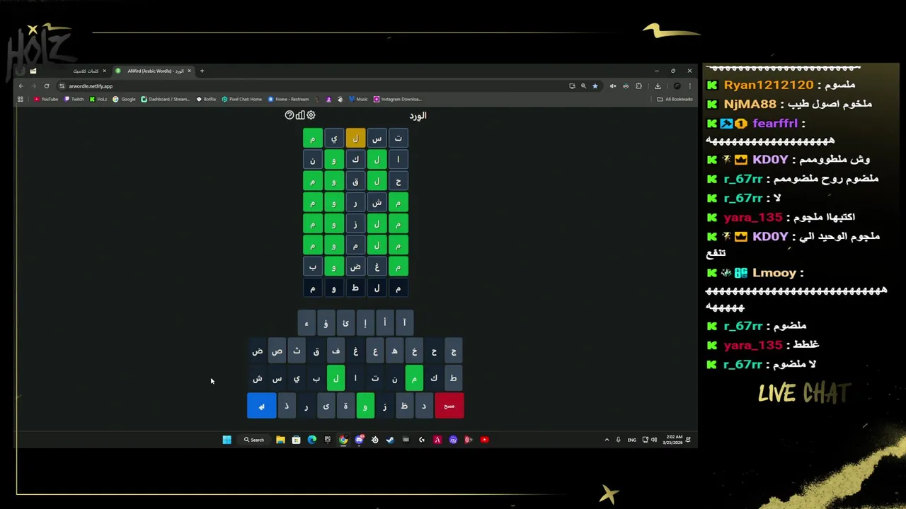This screenshot has height=509, width=906.
Task: Open the Chrome apps grid icon
Action: coord(21,99)
